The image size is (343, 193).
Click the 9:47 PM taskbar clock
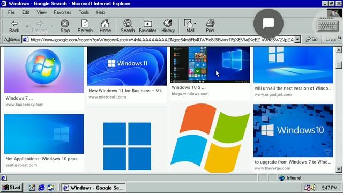pyautogui.click(x=330, y=188)
